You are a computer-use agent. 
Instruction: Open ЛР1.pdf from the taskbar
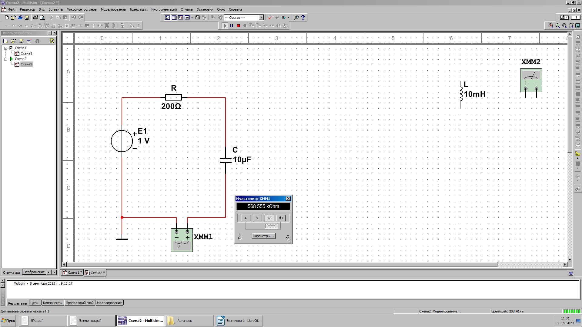[43, 321]
